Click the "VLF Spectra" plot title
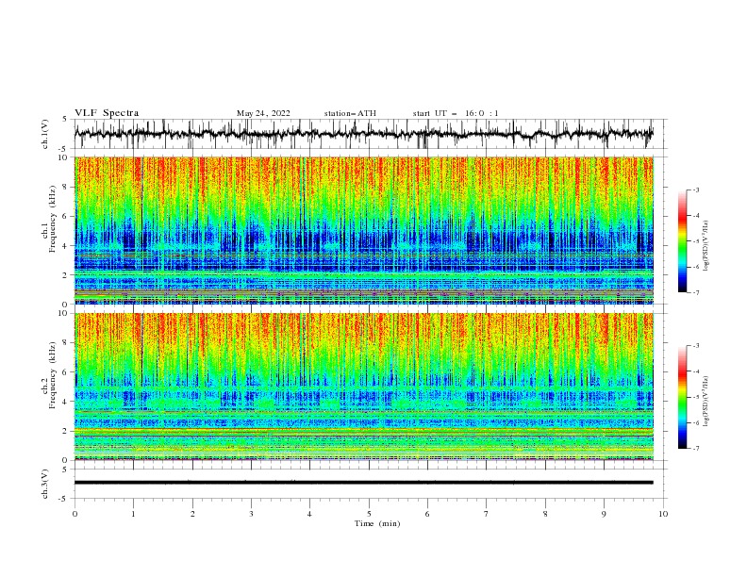 coord(107,113)
